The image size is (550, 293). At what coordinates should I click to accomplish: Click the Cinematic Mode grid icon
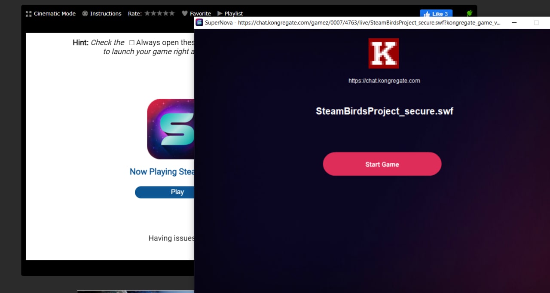coord(29,14)
